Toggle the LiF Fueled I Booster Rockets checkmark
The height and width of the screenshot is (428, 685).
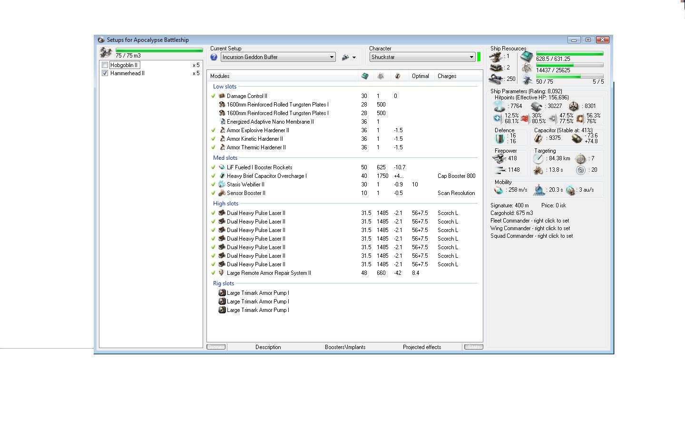[214, 167]
